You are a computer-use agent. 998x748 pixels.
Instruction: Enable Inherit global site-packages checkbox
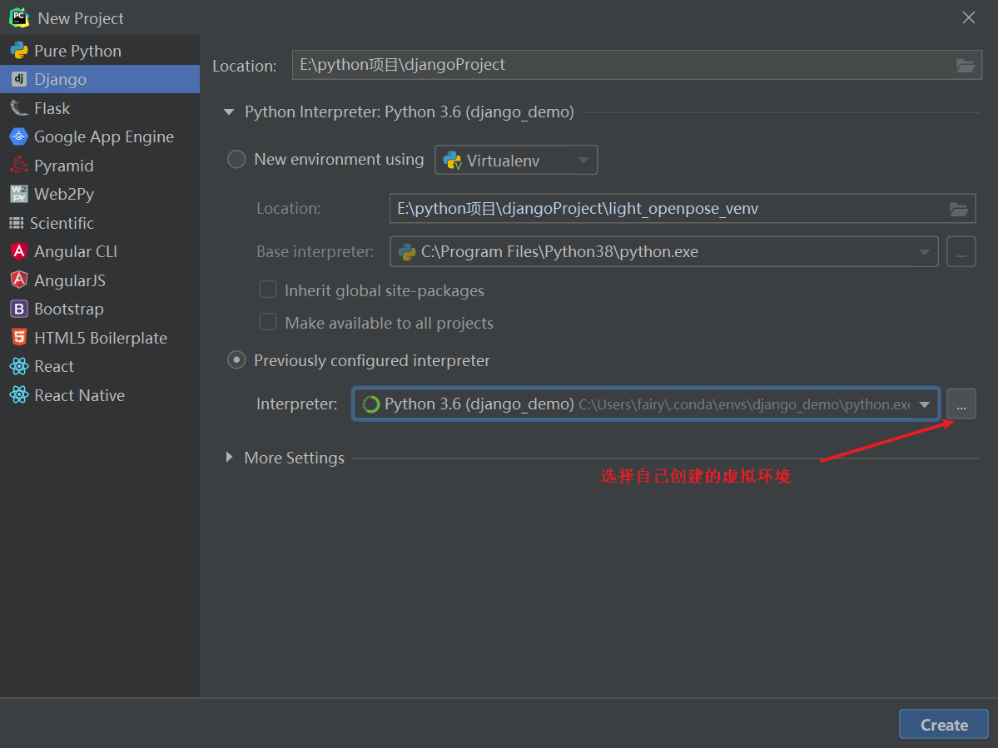click(268, 290)
